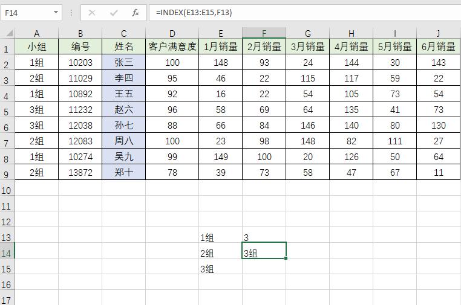Screen dimensions: 461x305
Task: Click the 2月销量 header cell
Action: coord(264,47)
